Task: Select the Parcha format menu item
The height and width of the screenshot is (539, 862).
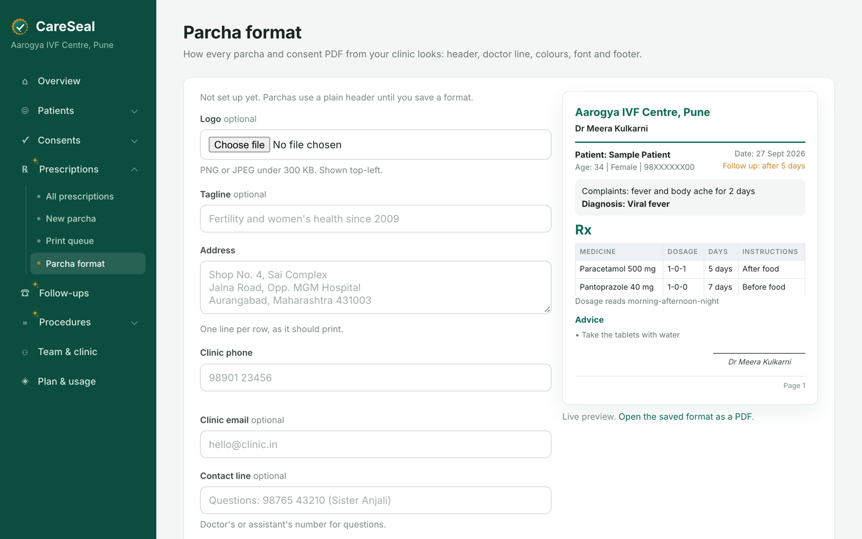Action: pyautogui.click(x=88, y=264)
